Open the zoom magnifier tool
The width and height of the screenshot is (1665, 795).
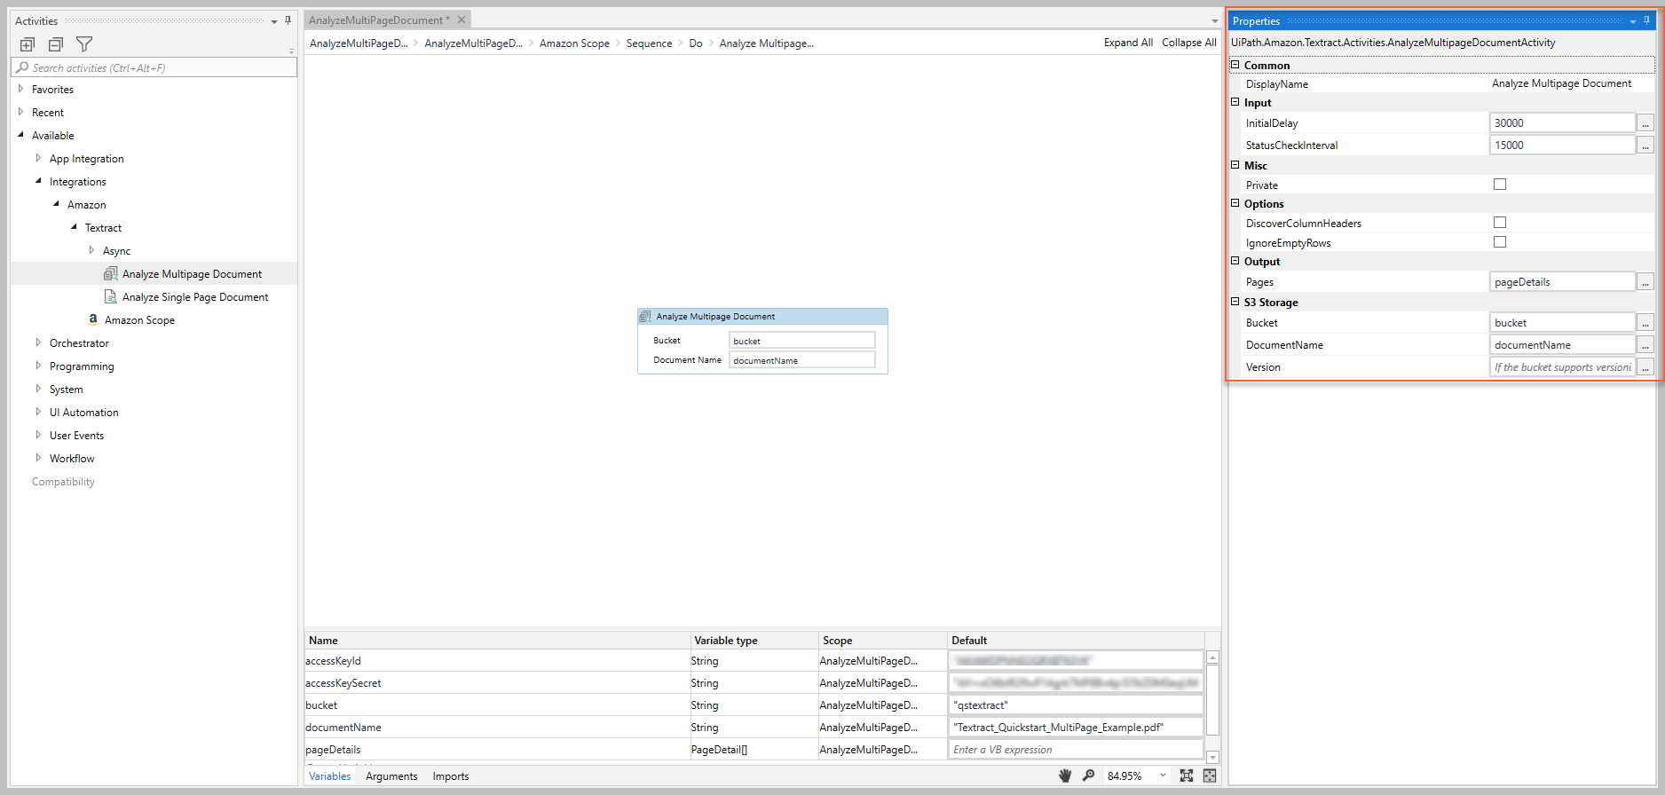click(x=1089, y=775)
